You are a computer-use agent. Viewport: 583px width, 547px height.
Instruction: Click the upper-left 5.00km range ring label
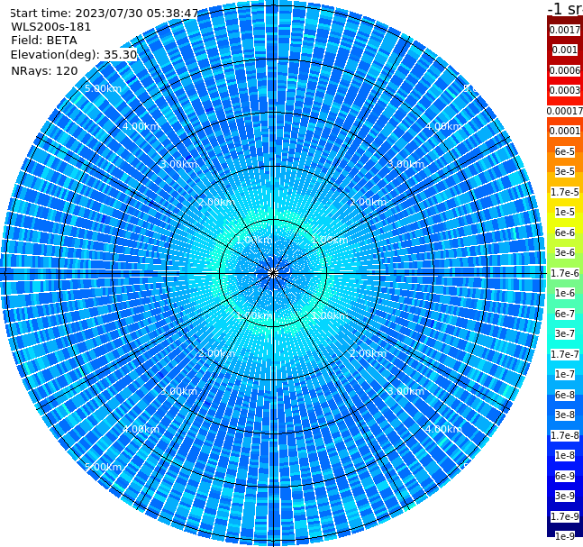[103, 88]
